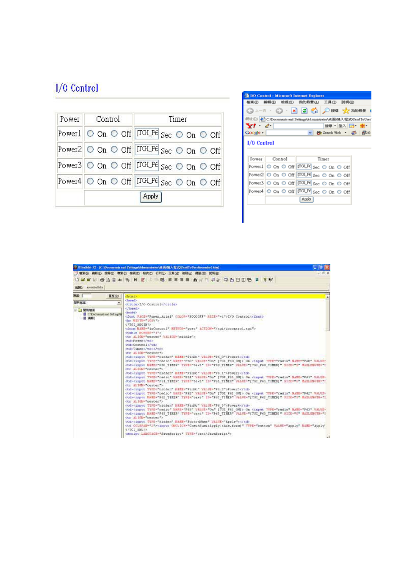This screenshot has width=404, height=573.
Task: Select the Off radio button for Power2
Action: [114, 150]
